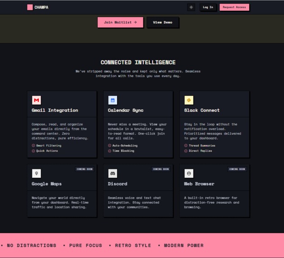284x258 pixels.
Task: Select the Discord card title
Action: pyautogui.click(x=118, y=184)
